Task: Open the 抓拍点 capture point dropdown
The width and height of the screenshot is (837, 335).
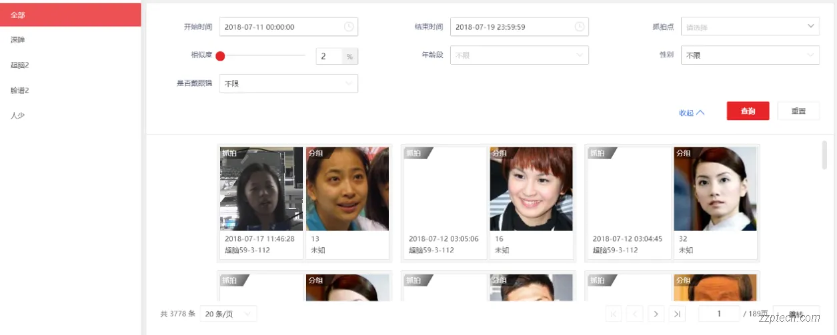Action: click(x=750, y=27)
